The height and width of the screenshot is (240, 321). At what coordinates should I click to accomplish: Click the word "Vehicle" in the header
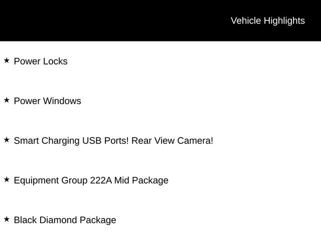(246, 20)
